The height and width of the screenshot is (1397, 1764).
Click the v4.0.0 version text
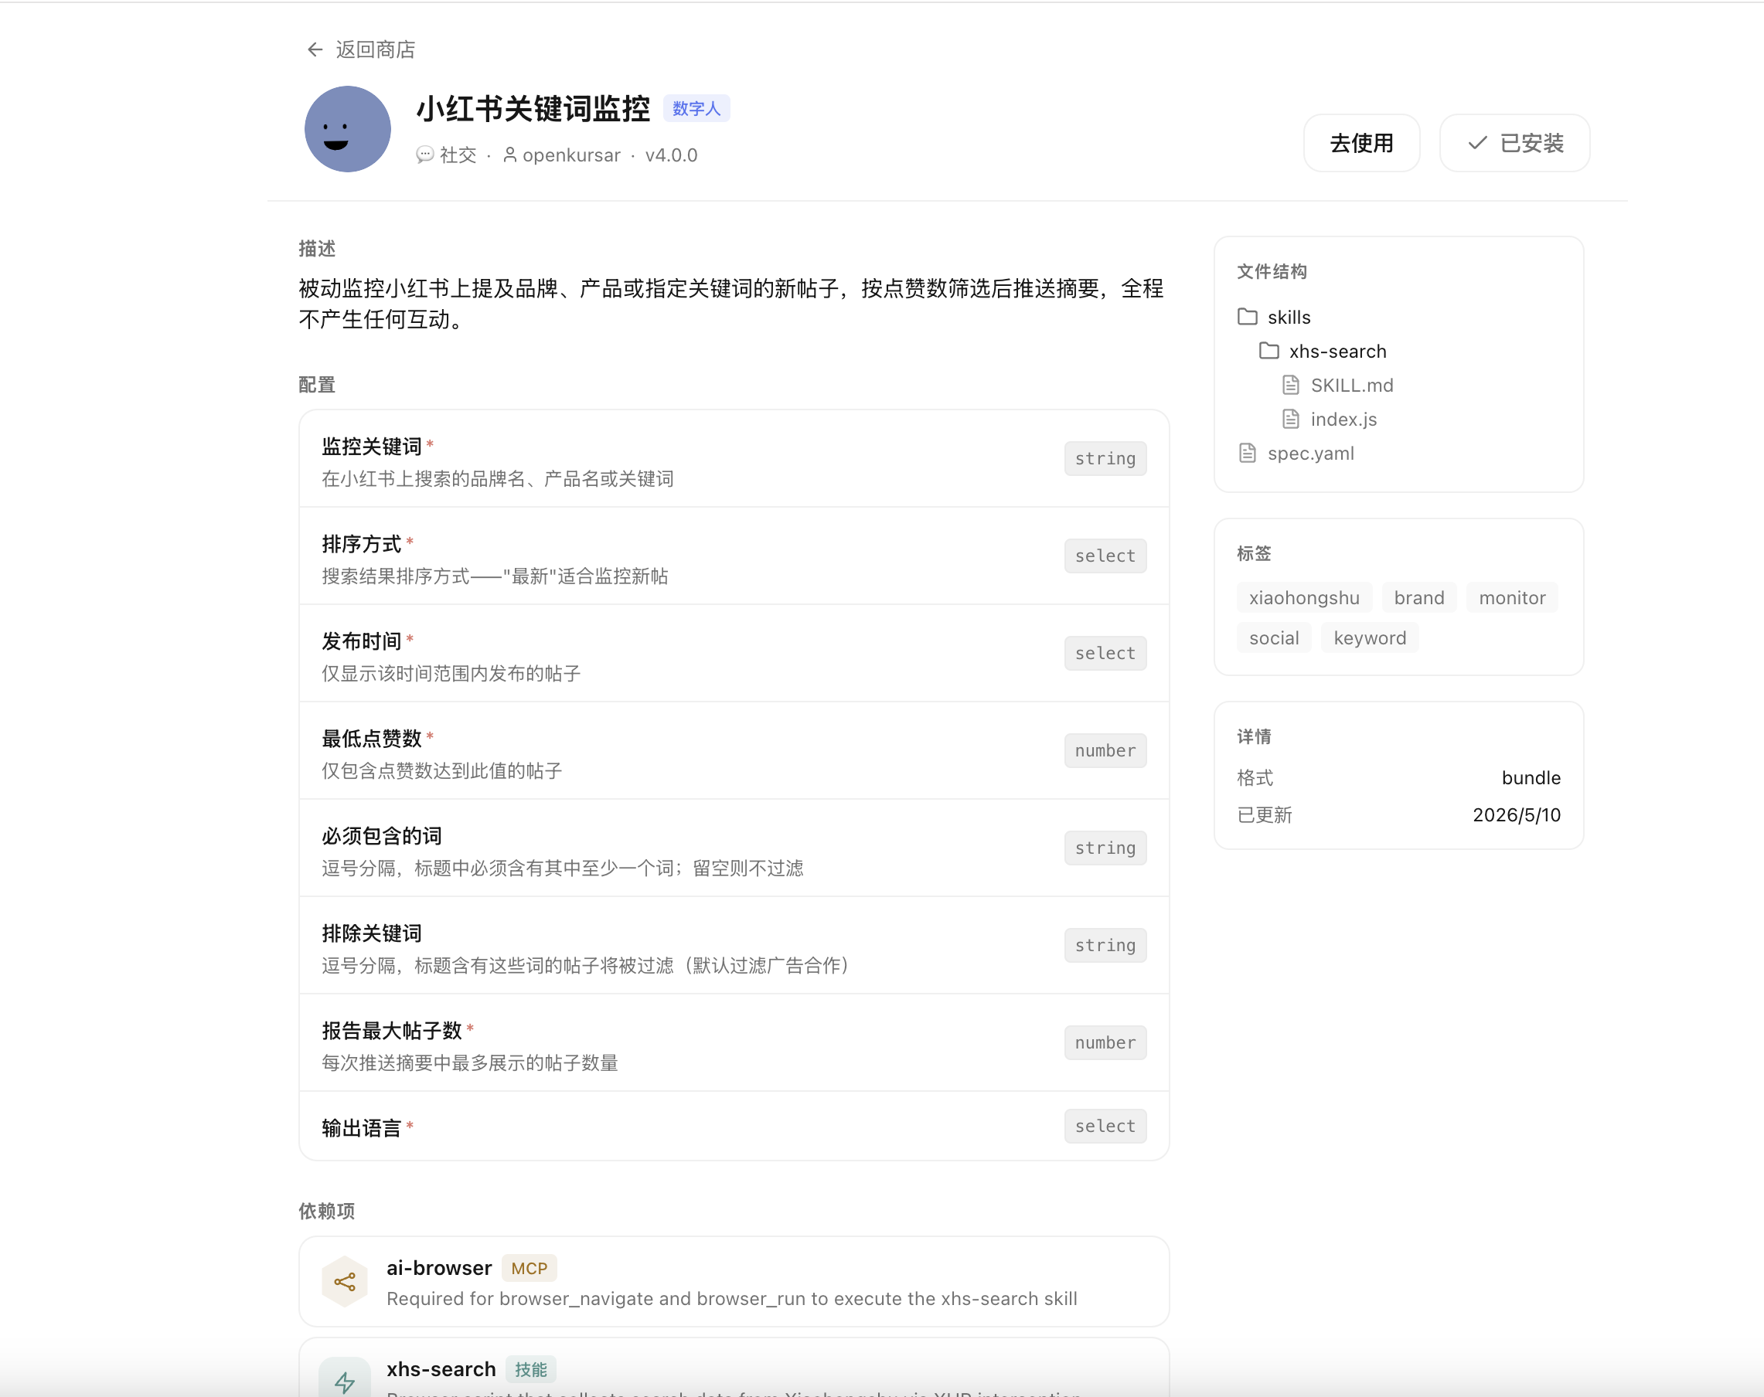[671, 155]
